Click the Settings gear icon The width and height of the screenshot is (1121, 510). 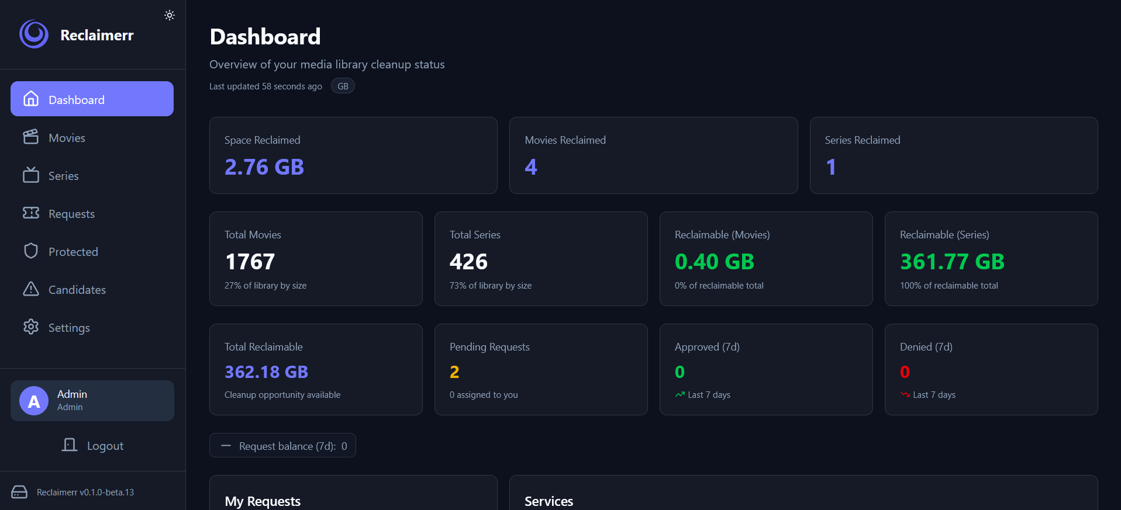[31, 327]
